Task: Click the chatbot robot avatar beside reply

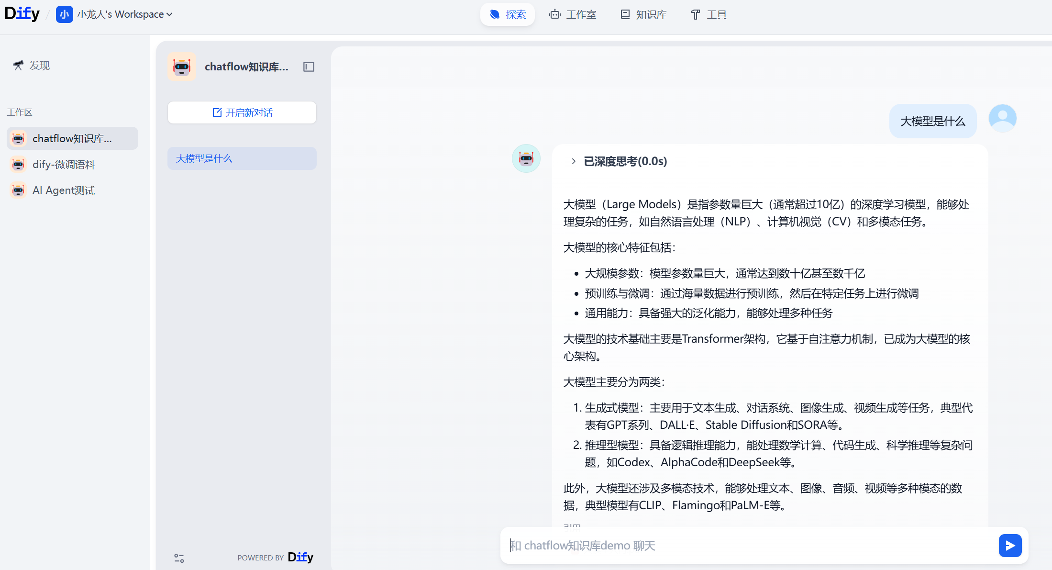Action: 526,158
